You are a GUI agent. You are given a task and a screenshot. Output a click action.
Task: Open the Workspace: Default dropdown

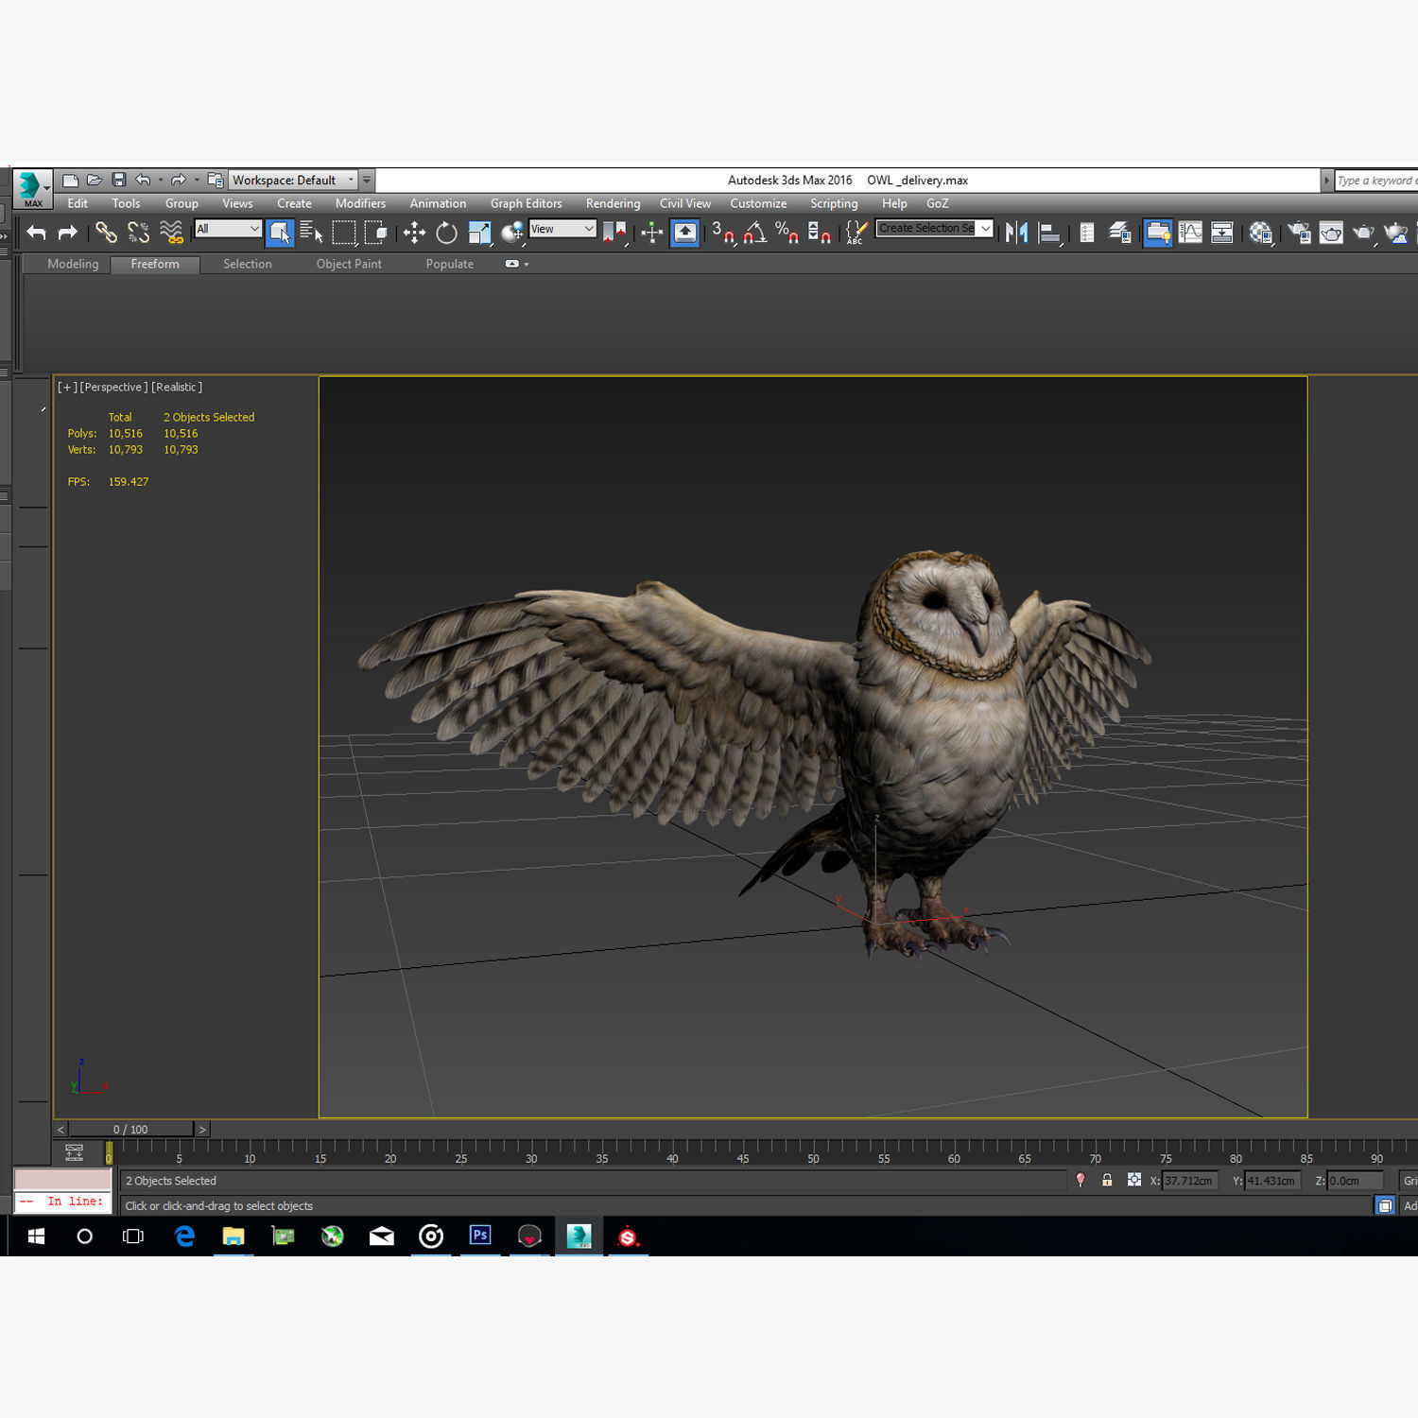pyautogui.click(x=293, y=180)
